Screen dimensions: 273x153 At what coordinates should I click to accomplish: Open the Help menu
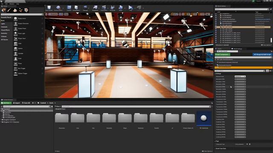tap(17, 4)
